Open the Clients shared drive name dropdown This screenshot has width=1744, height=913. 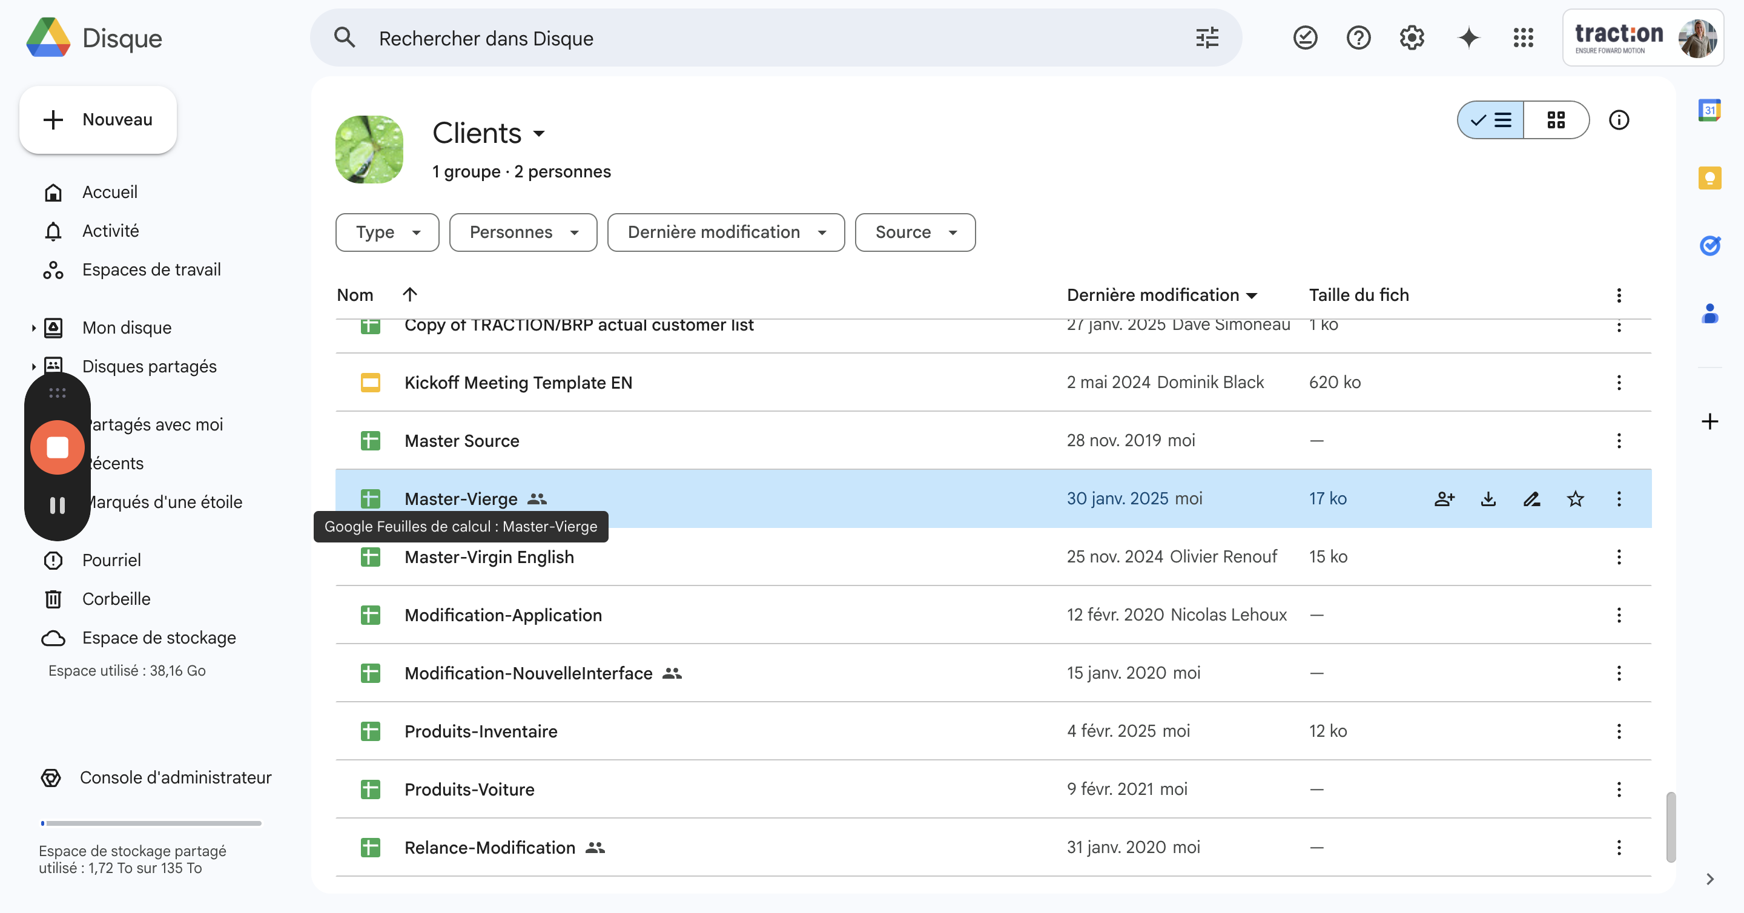[489, 133]
